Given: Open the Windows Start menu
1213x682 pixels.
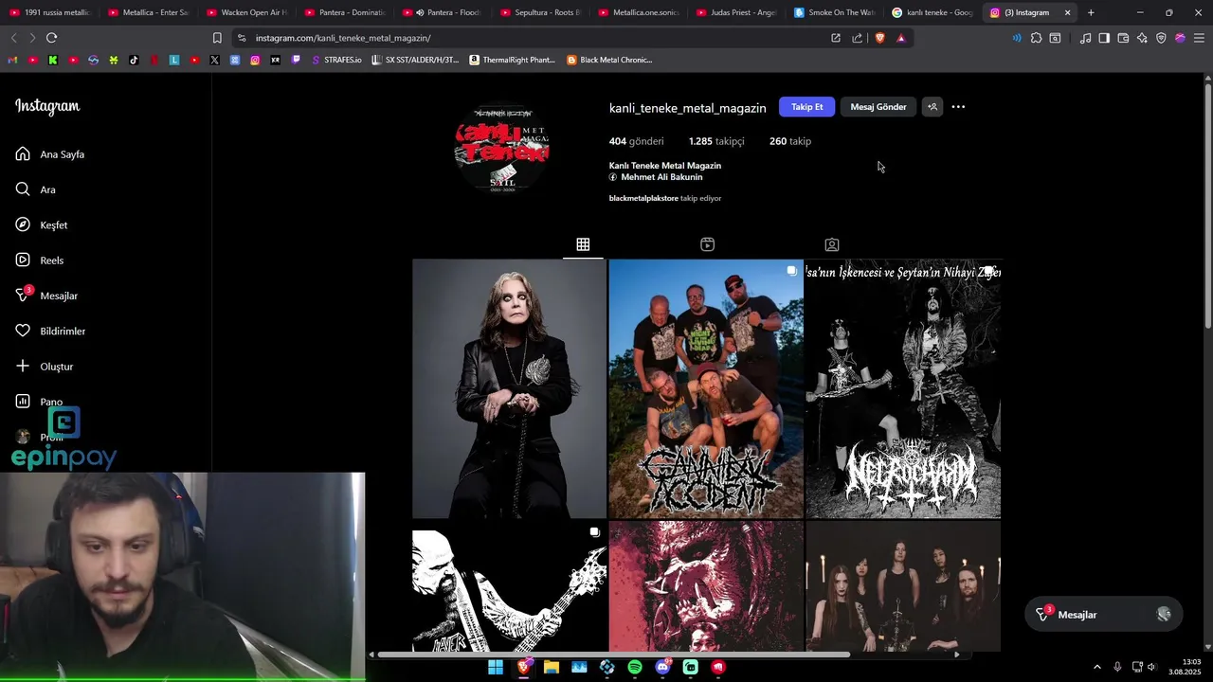Looking at the screenshot, I should 496,667.
